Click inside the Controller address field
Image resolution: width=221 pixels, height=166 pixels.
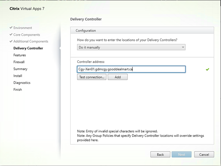tap(131, 69)
